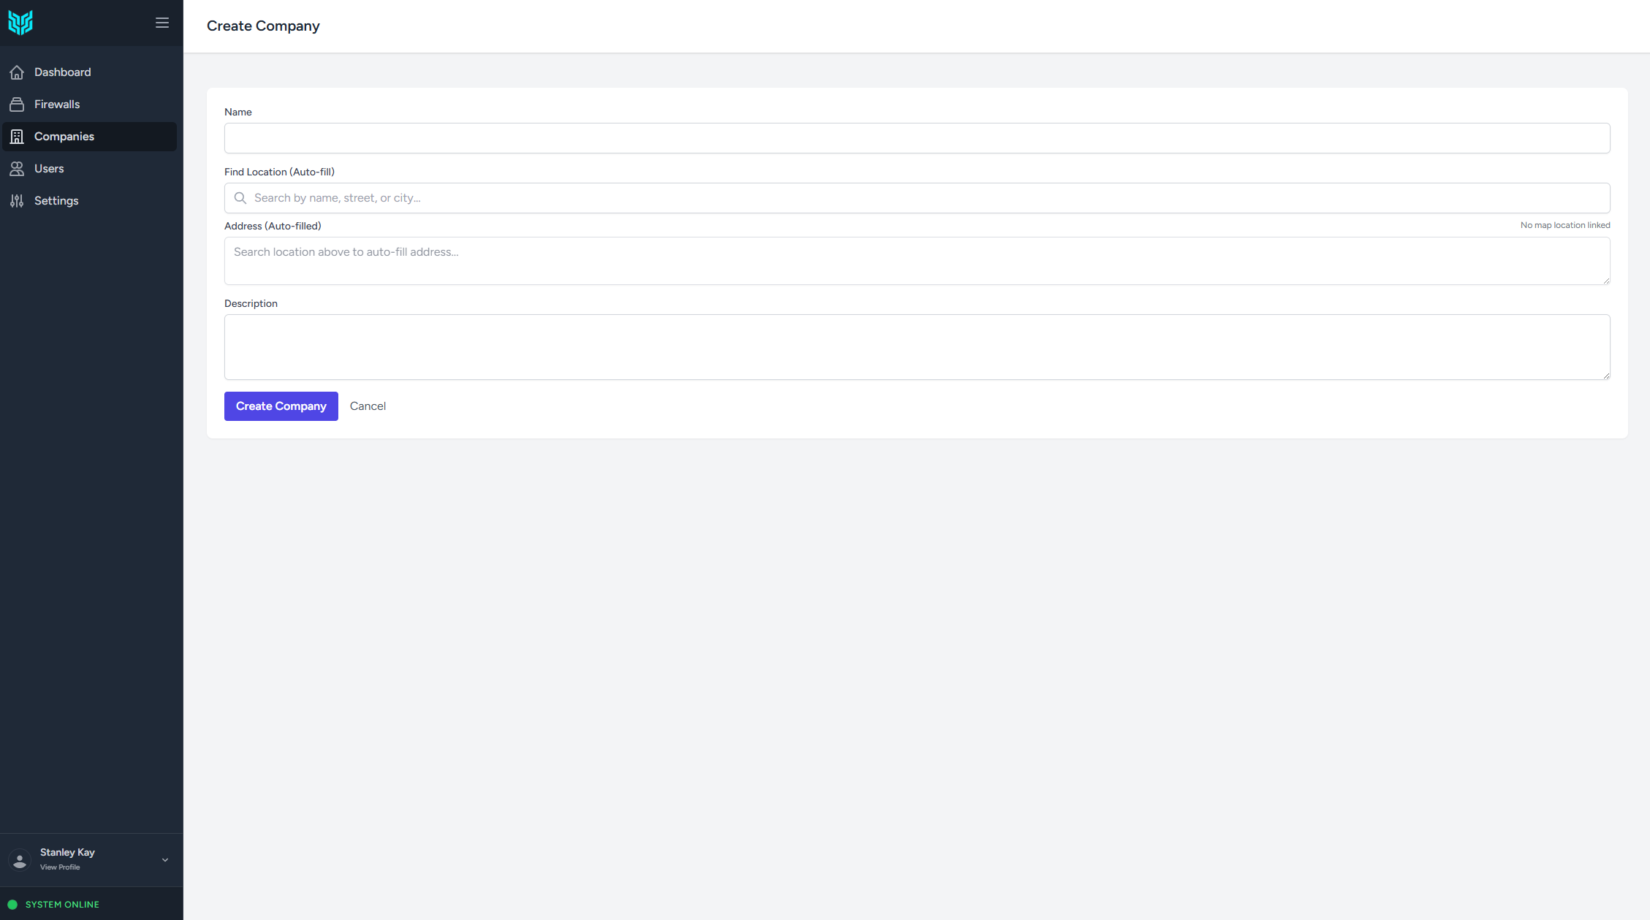This screenshot has height=920, width=1650.
Task: Click into the Description textarea
Action: point(917,347)
